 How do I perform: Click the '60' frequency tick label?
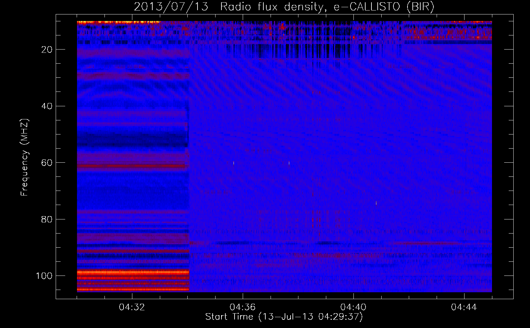click(x=47, y=163)
